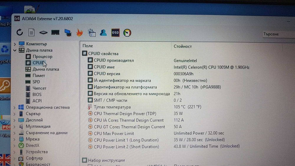The image size is (295, 166).
Task: Select Версия на обновлението на микрокода row
Action: 132,94
